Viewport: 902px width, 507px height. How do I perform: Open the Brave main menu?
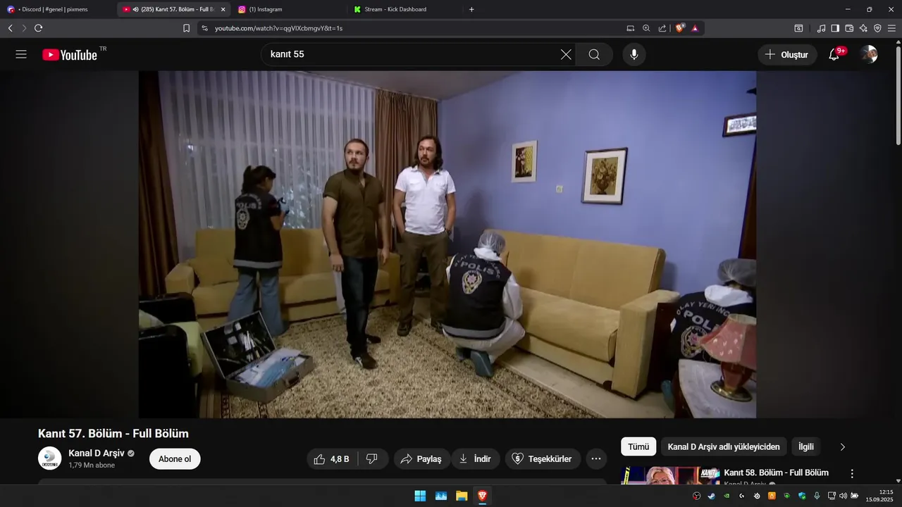click(x=892, y=28)
